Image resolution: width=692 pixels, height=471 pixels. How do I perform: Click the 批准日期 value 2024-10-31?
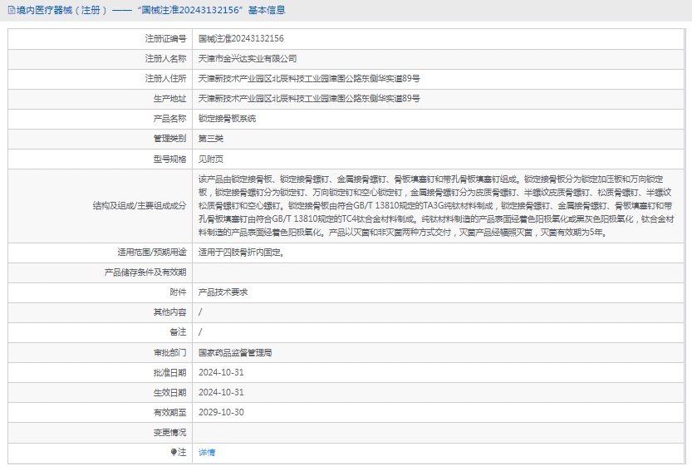click(x=221, y=372)
